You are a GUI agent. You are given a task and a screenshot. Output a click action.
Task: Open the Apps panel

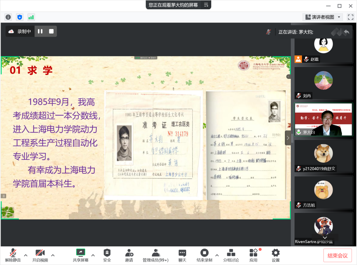tap(253, 255)
